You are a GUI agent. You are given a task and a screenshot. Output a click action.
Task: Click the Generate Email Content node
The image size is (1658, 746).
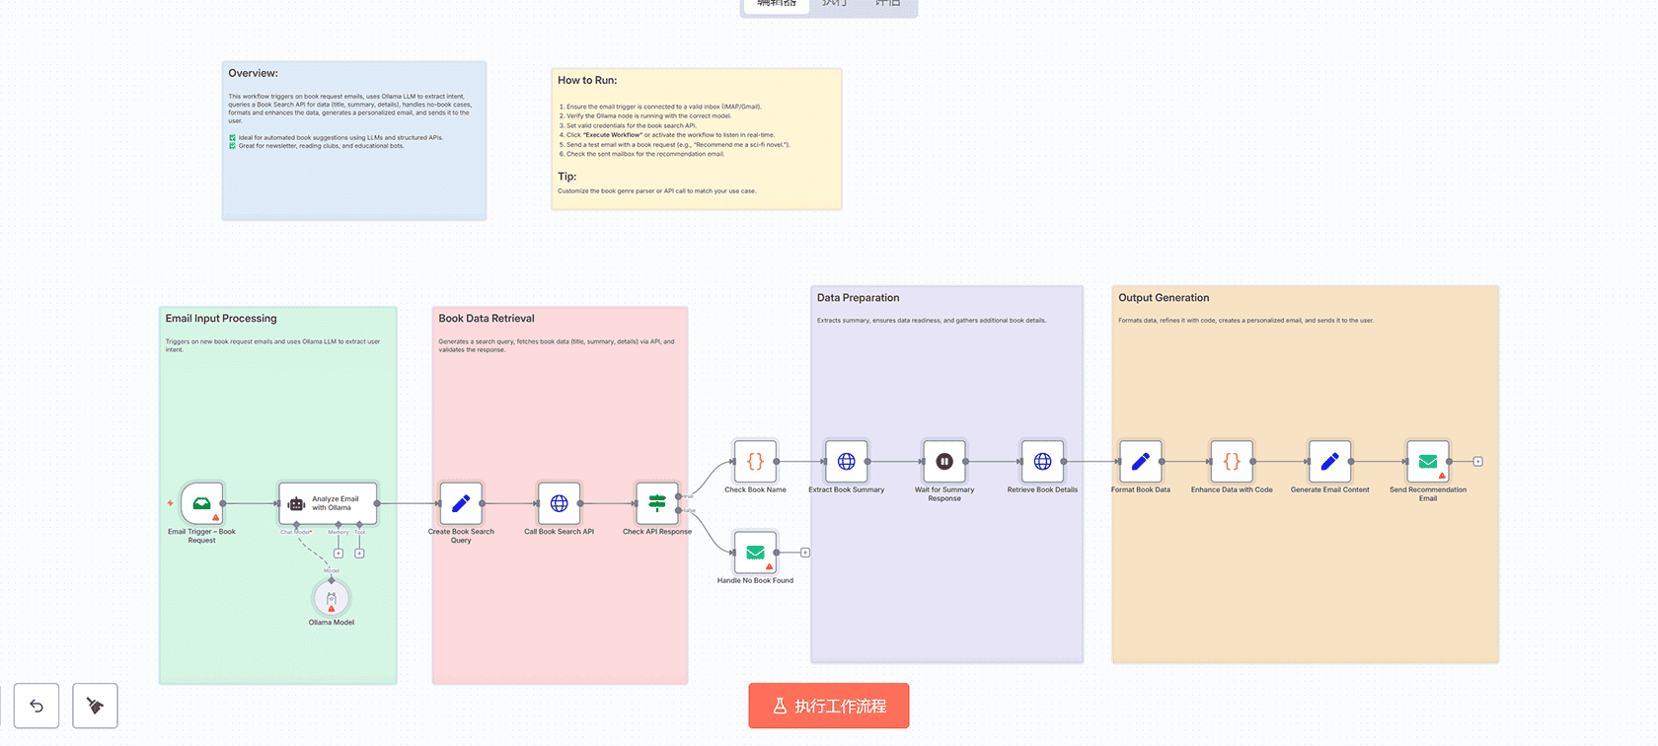pos(1329,461)
